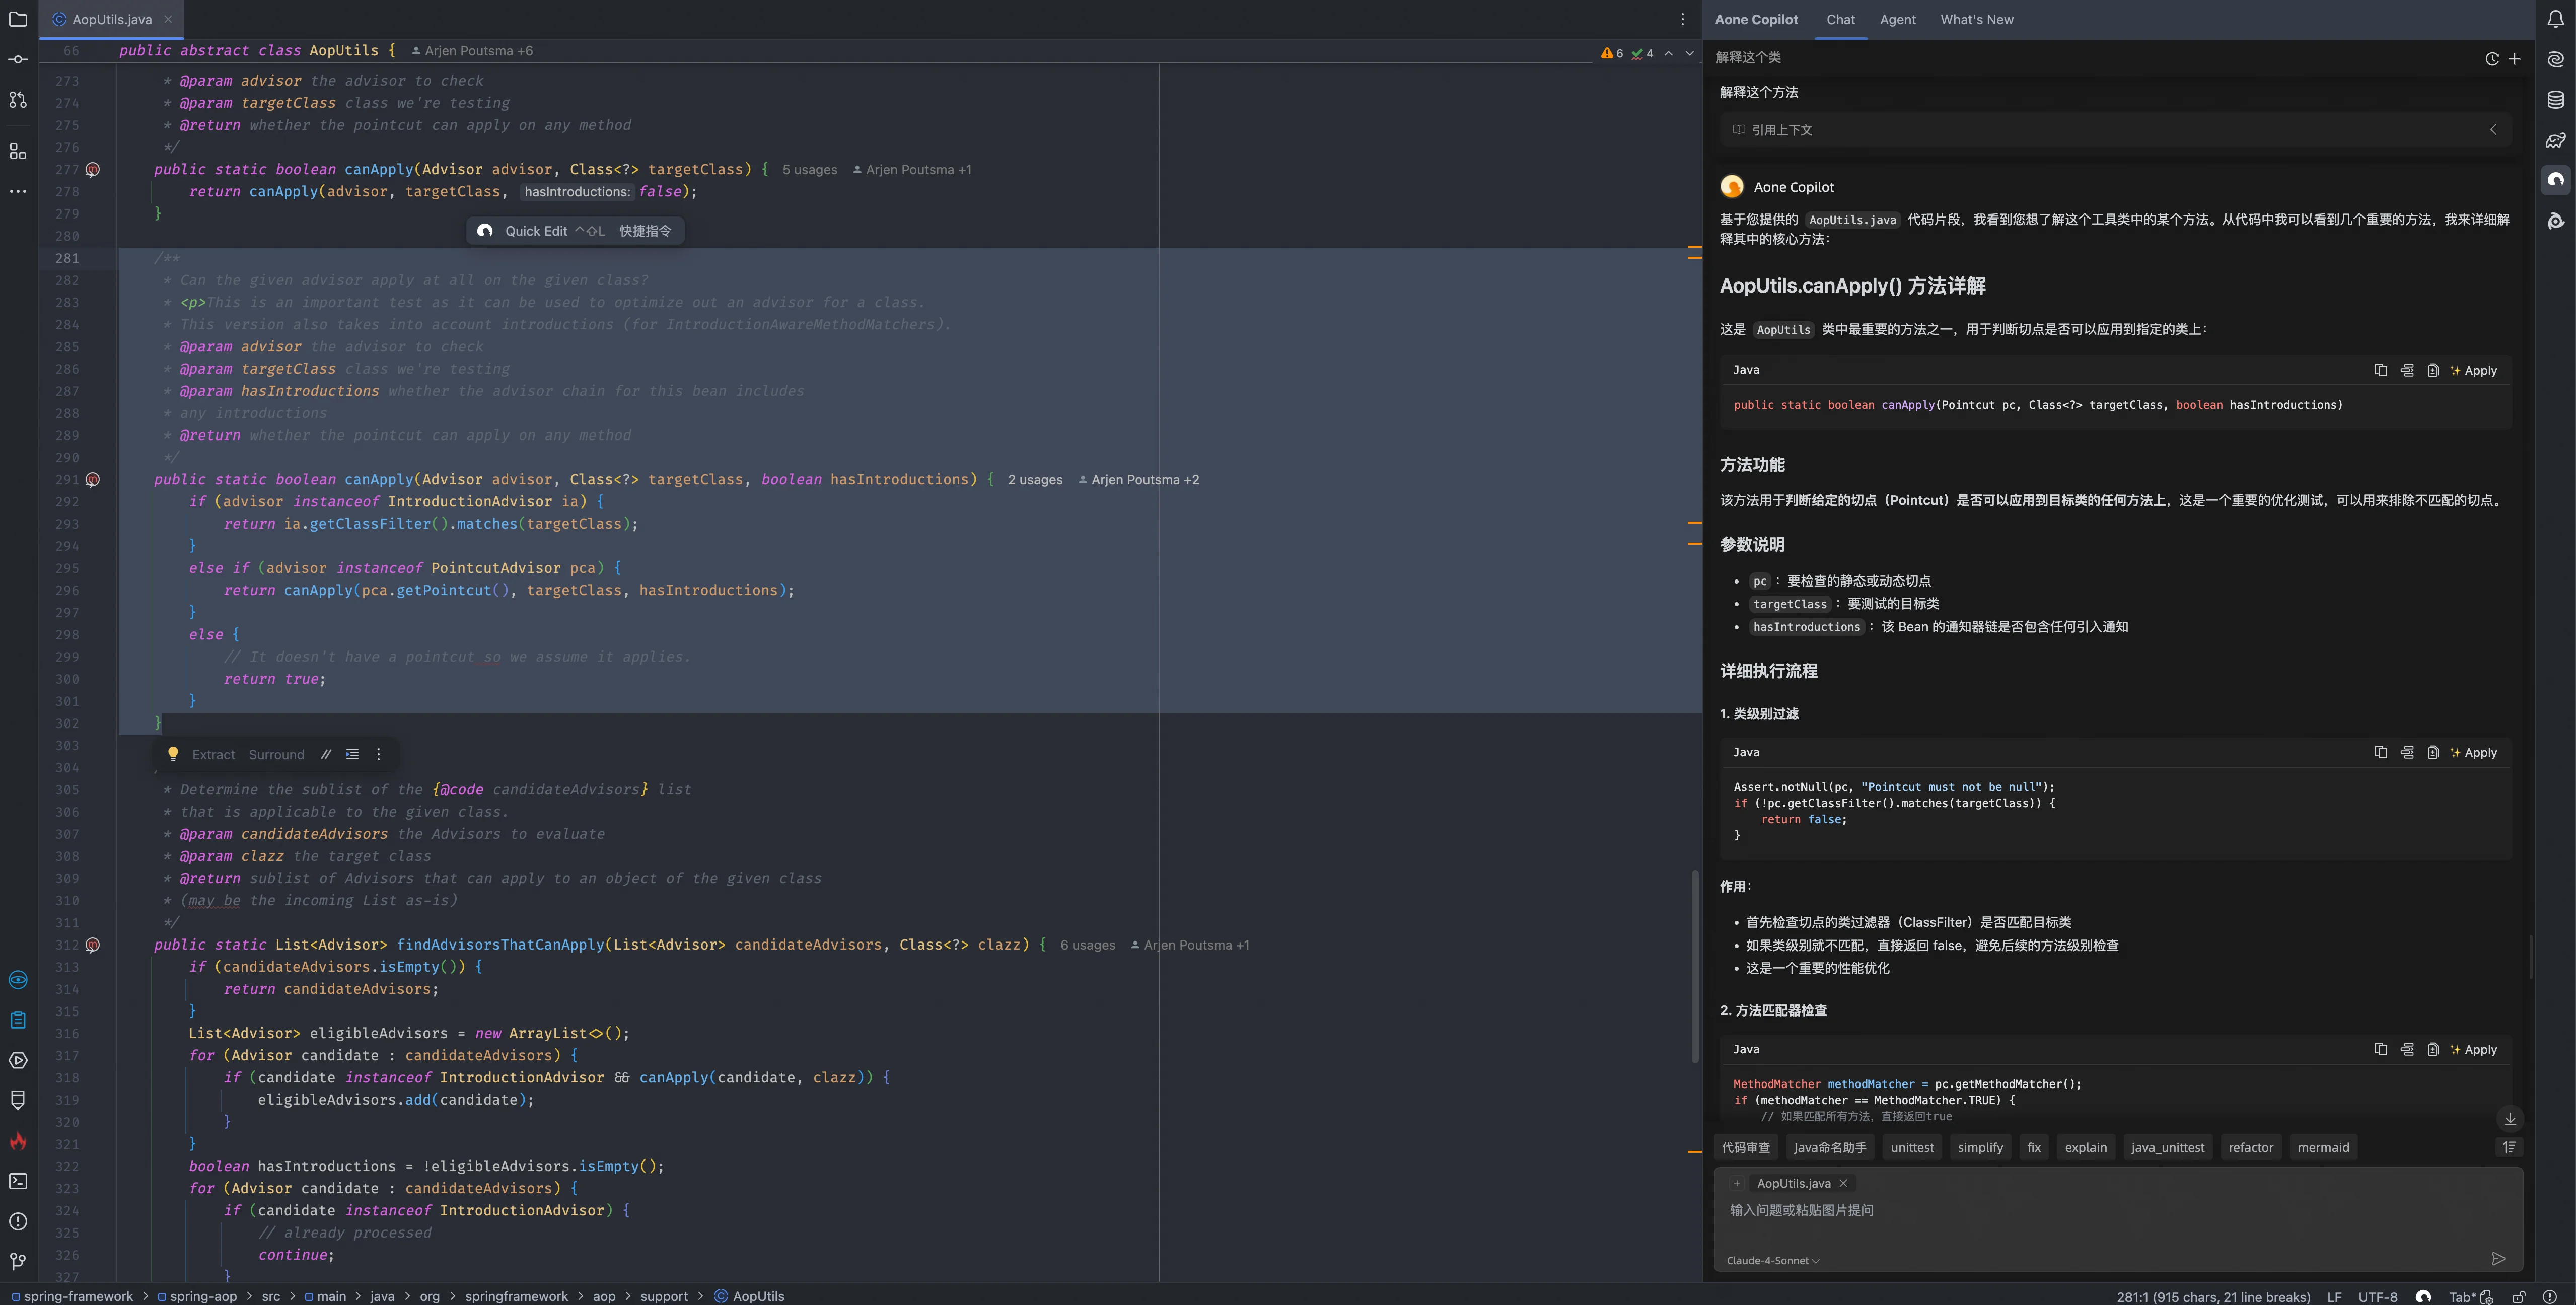Click the mermaid quick command
This screenshot has width=2576, height=1305.
(x=2322, y=1147)
